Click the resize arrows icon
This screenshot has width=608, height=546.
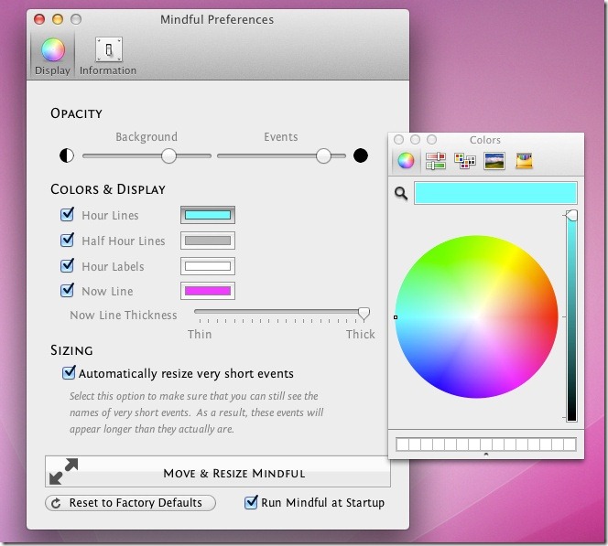click(64, 471)
